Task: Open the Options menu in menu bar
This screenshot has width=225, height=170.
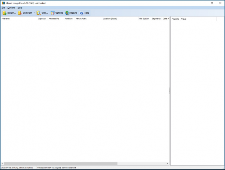Action: click(x=11, y=8)
